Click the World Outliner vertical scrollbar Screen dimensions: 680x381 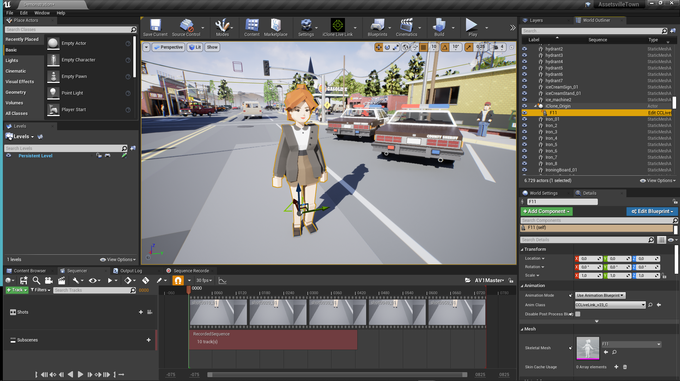click(x=674, y=102)
